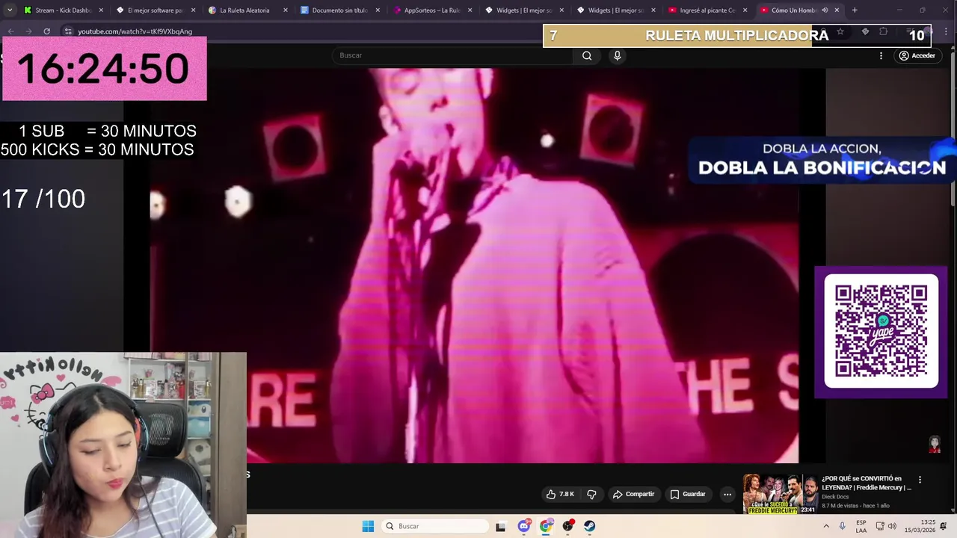Close the Documento sin título tab
The height and width of the screenshot is (538, 957).
[x=378, y=10]
